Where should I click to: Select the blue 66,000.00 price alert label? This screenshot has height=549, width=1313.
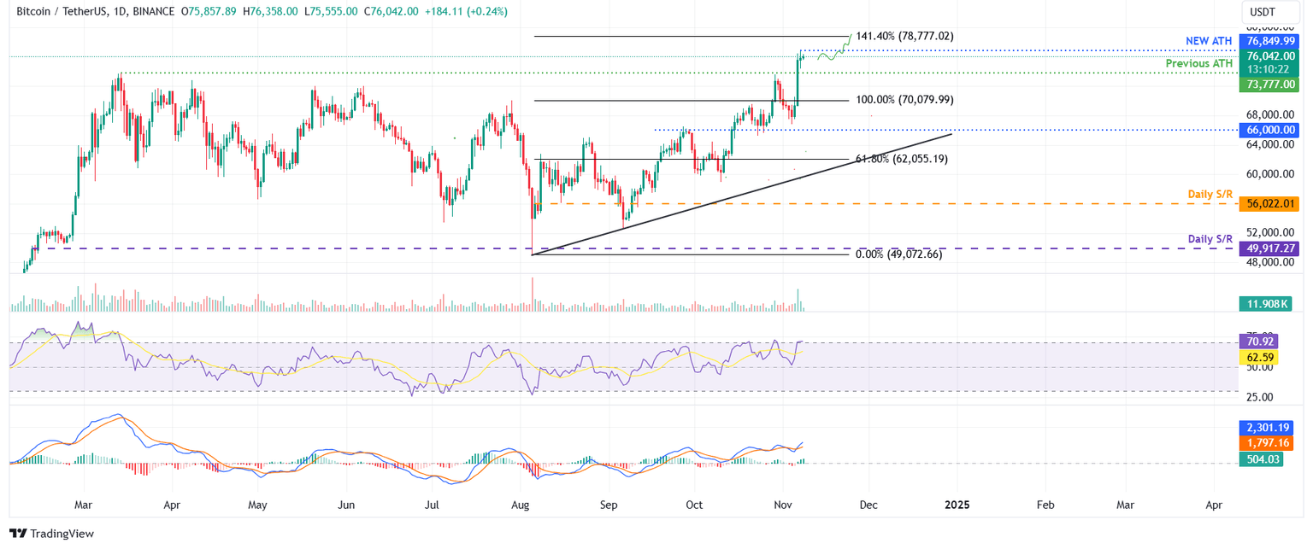pyautogui.click(x=1269, y=130)
